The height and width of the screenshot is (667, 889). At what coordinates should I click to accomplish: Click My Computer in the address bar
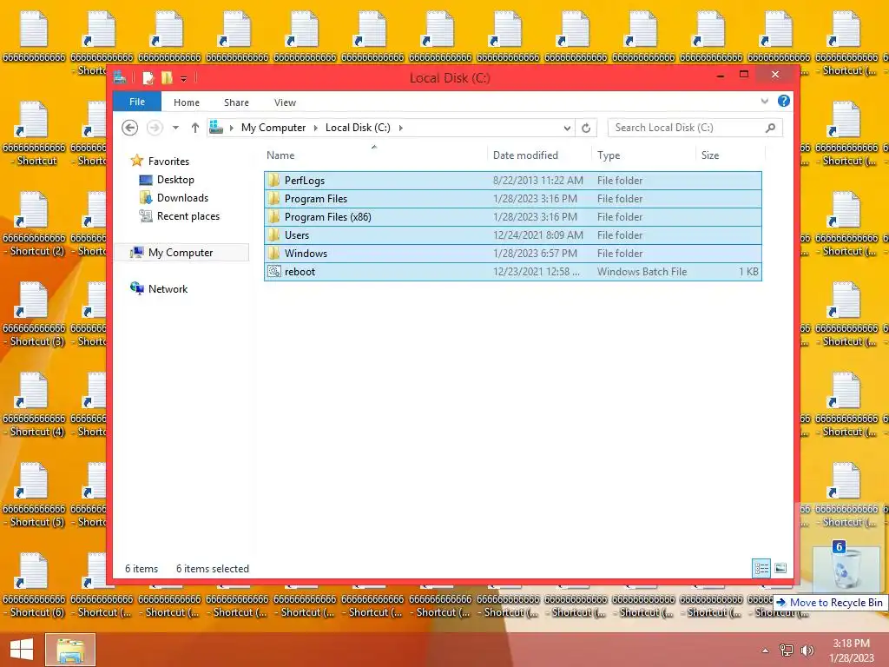(273, 128)
